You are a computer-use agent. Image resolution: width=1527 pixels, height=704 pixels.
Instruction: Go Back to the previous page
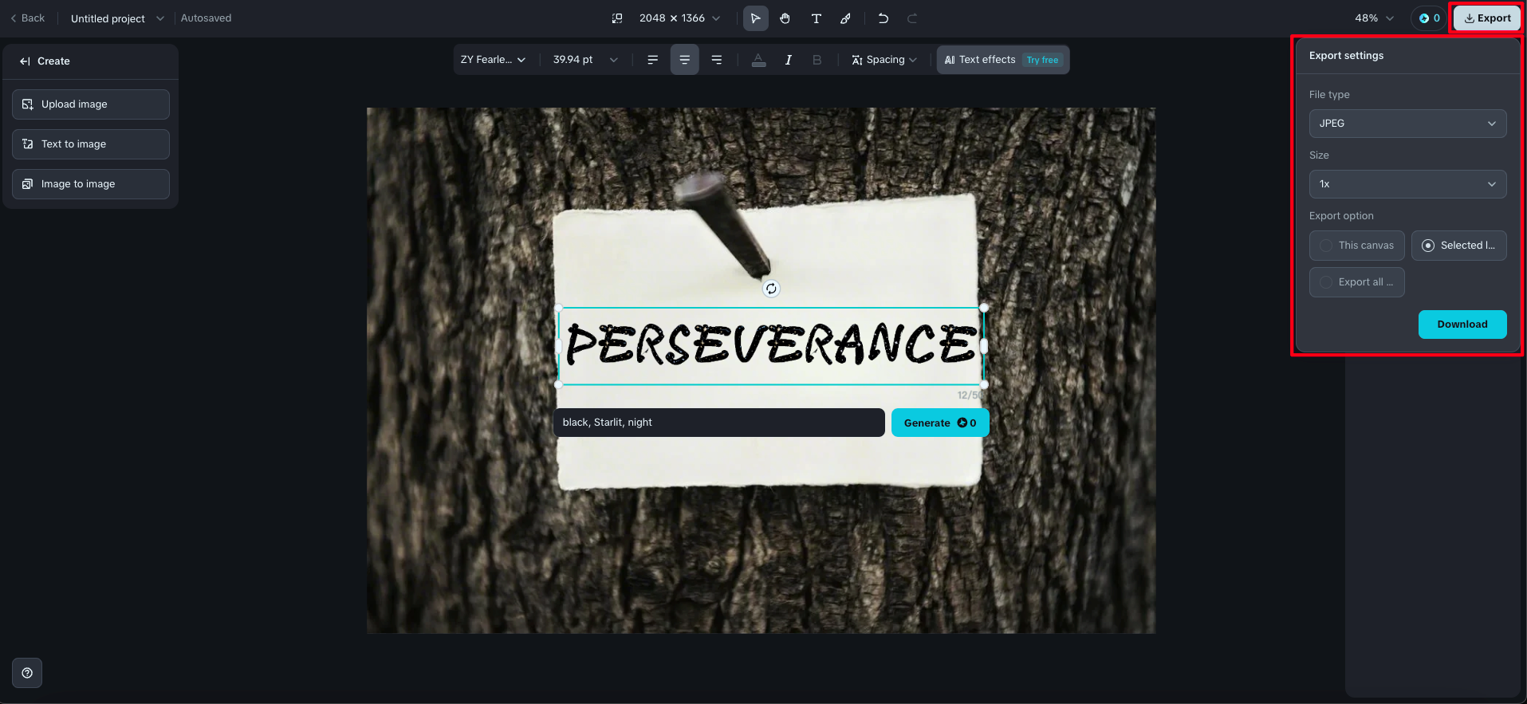tap(28, 18)
